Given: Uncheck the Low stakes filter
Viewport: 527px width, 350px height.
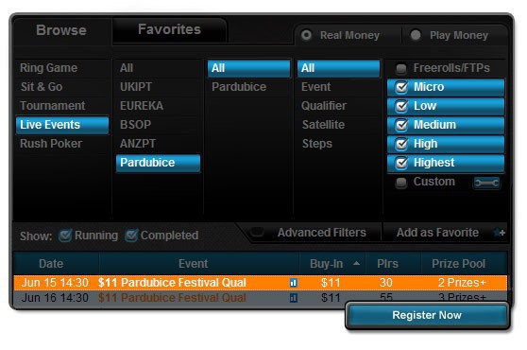Looking at the screenshot, I should pyautogui.click(x=401, y=106).
